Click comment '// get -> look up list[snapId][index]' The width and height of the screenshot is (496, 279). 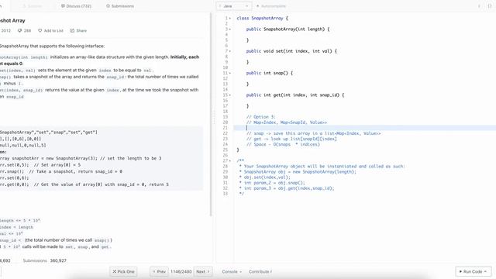click(x=291, y=139)
